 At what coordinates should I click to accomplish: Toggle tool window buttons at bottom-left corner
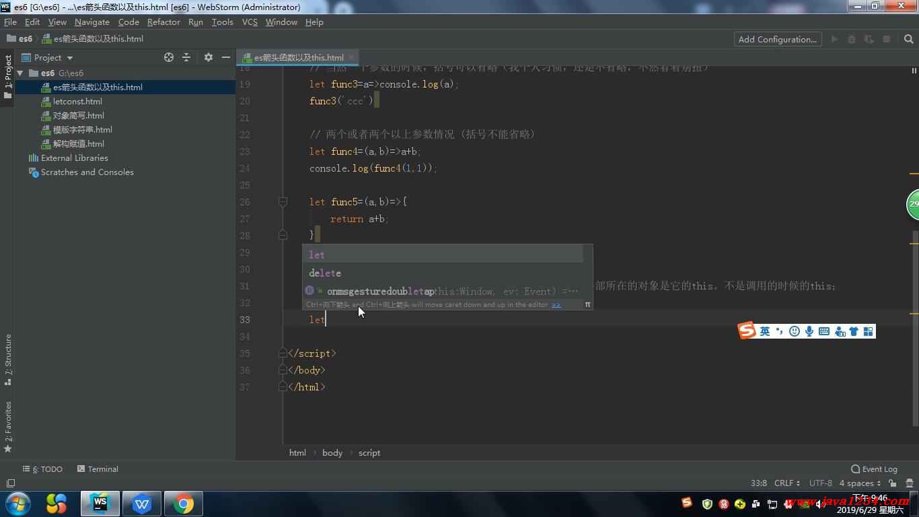(10, 483)
